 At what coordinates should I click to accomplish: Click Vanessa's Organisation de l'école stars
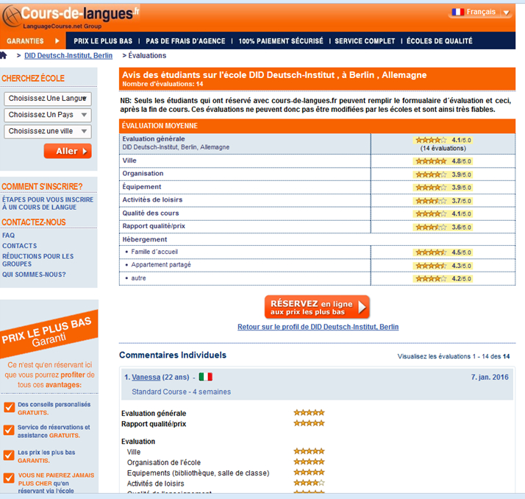[x=309, y=461]
